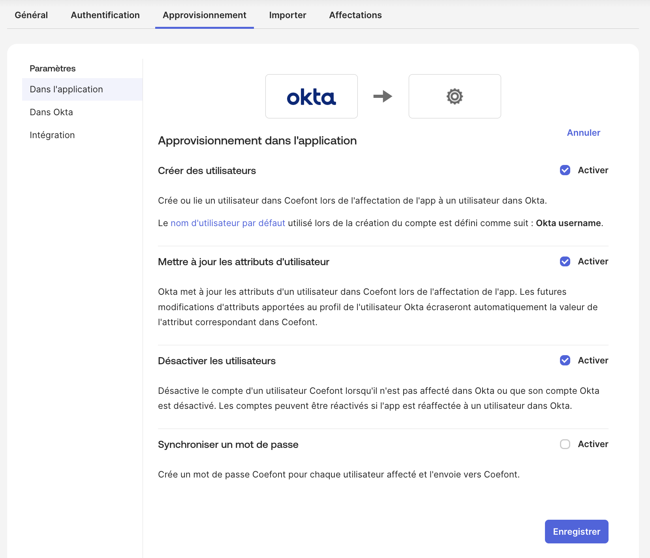The height and width of the screenshot is (558, 650).
Task: Open nom d'utilisateur par défaut link
Action: pyautogui.click(x=228, y=223)
